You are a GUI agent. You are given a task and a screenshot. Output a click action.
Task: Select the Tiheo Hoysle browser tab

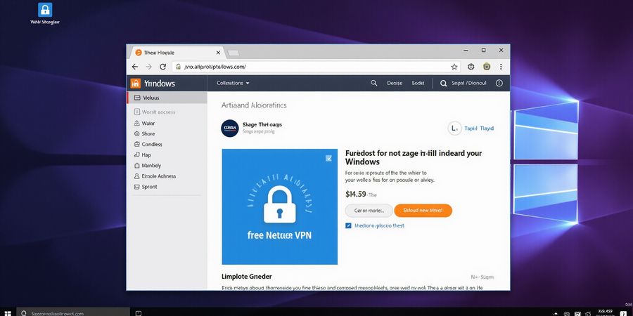pos(177,53)
